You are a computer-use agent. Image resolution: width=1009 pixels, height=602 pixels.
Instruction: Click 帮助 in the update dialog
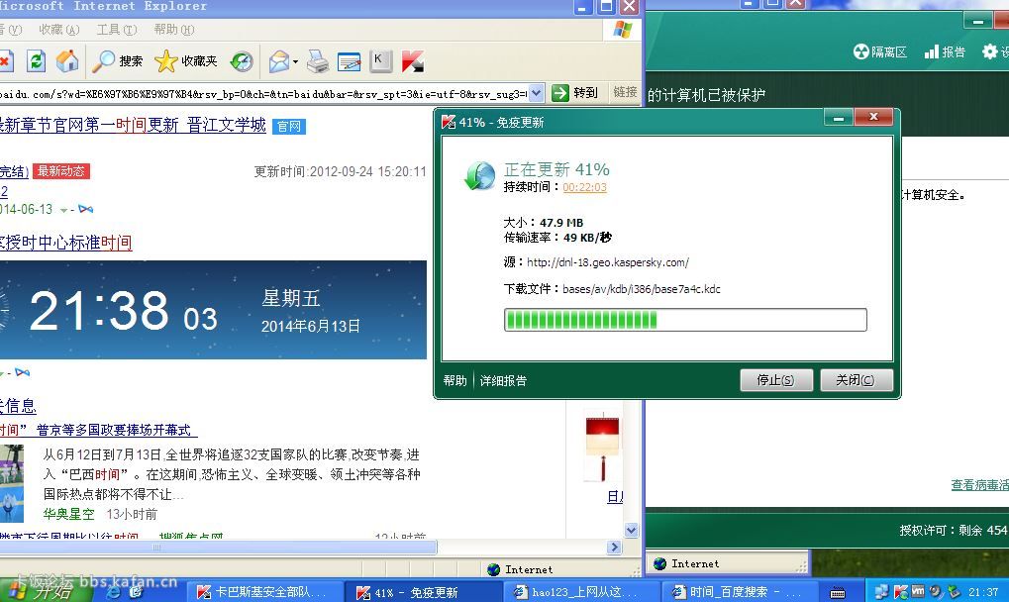pyautogui.click(x=454, y=381)
